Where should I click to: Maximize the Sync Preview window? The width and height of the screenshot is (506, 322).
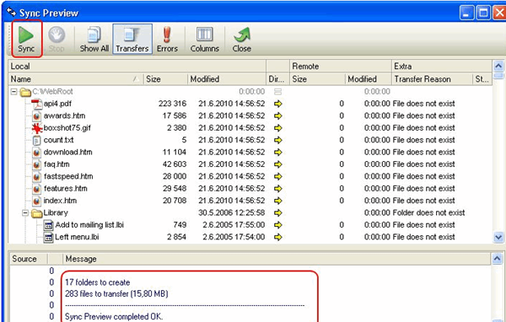click(x=483, y=13)
